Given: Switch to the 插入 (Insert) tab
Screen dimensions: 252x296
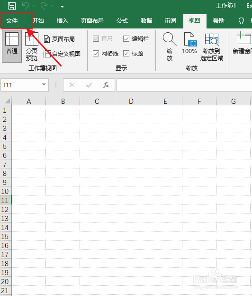Looking at the screenshot, I should tap(63, 20).
